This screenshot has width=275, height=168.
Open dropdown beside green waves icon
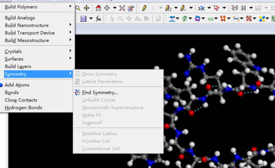[x=216, y=19]
